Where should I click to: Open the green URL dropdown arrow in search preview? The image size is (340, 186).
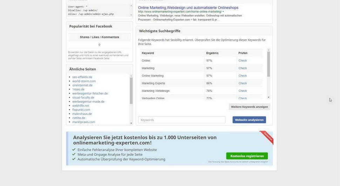tap(223, 12)
